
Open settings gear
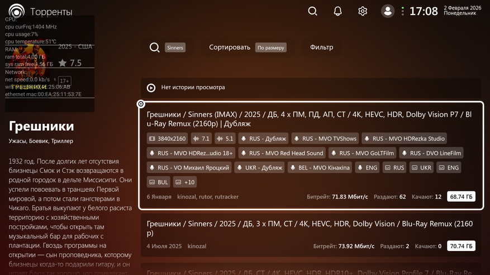pyautogui.click(x=363, y=11)
